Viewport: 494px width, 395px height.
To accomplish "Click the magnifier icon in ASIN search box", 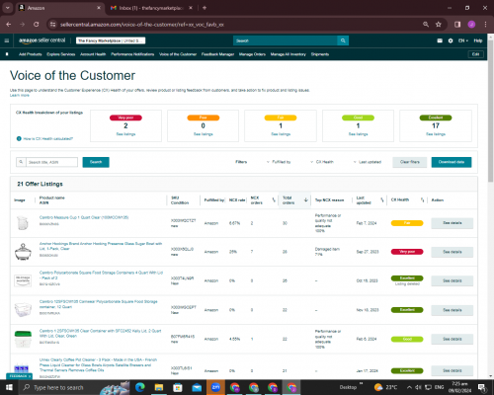I will 21,162.
